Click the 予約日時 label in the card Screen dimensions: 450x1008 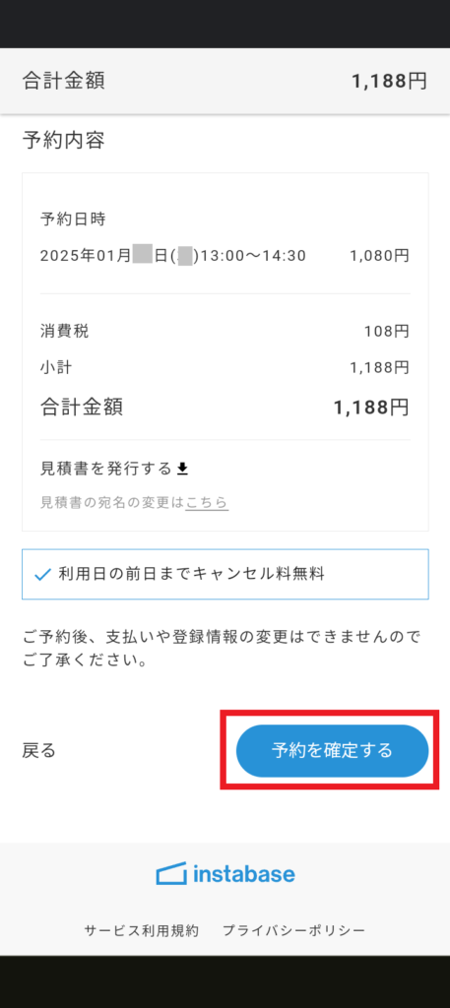pos(73,220)
